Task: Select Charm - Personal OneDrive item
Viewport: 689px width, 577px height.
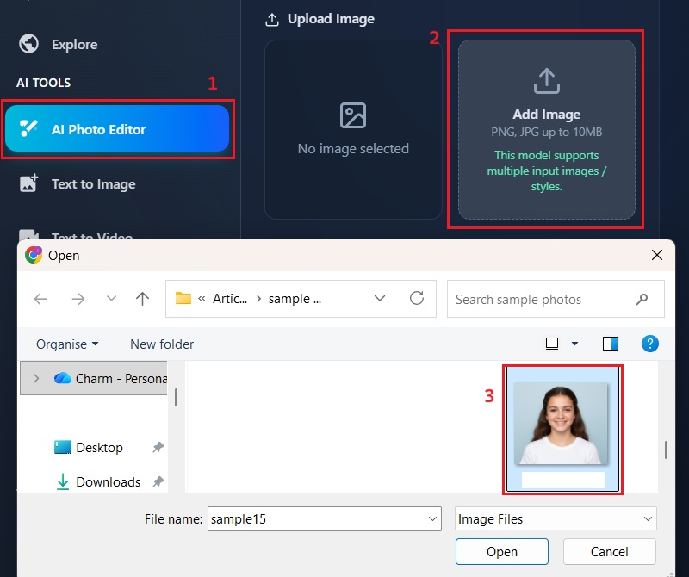Action: tap(94, 378)
